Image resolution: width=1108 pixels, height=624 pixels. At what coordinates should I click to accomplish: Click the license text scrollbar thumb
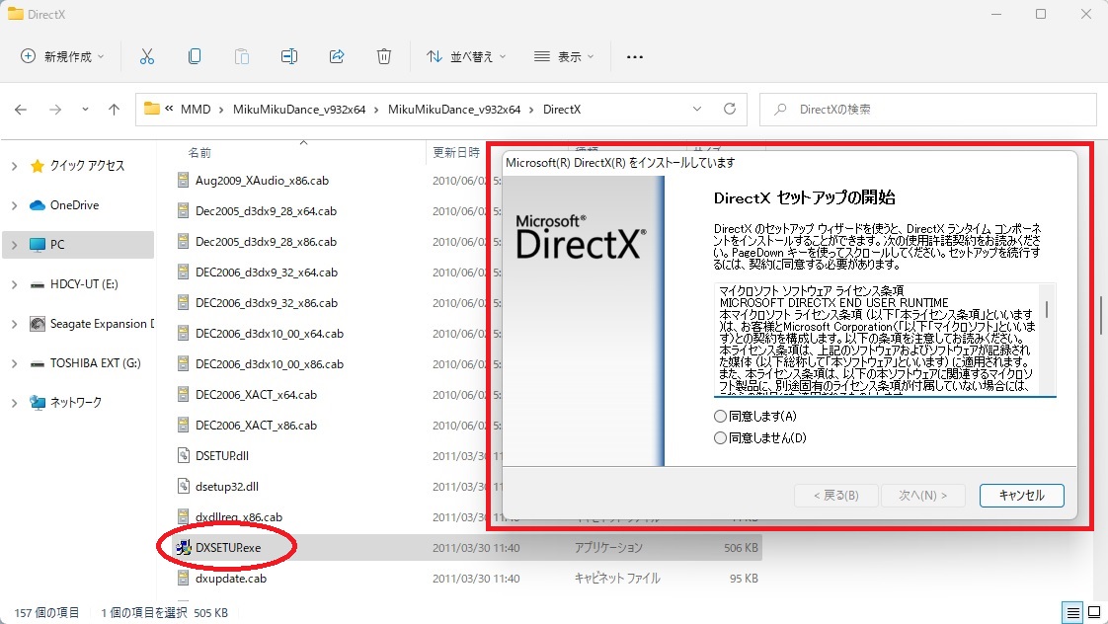[x=1047, y=309]
